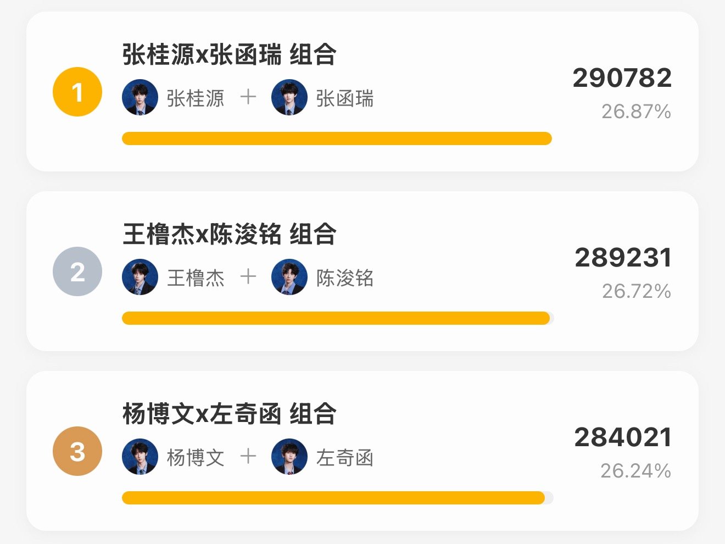Click the name label 陈浚铭
Image resolution: width=725 pixels, height=544 pixels.
[x=345, y=278]
